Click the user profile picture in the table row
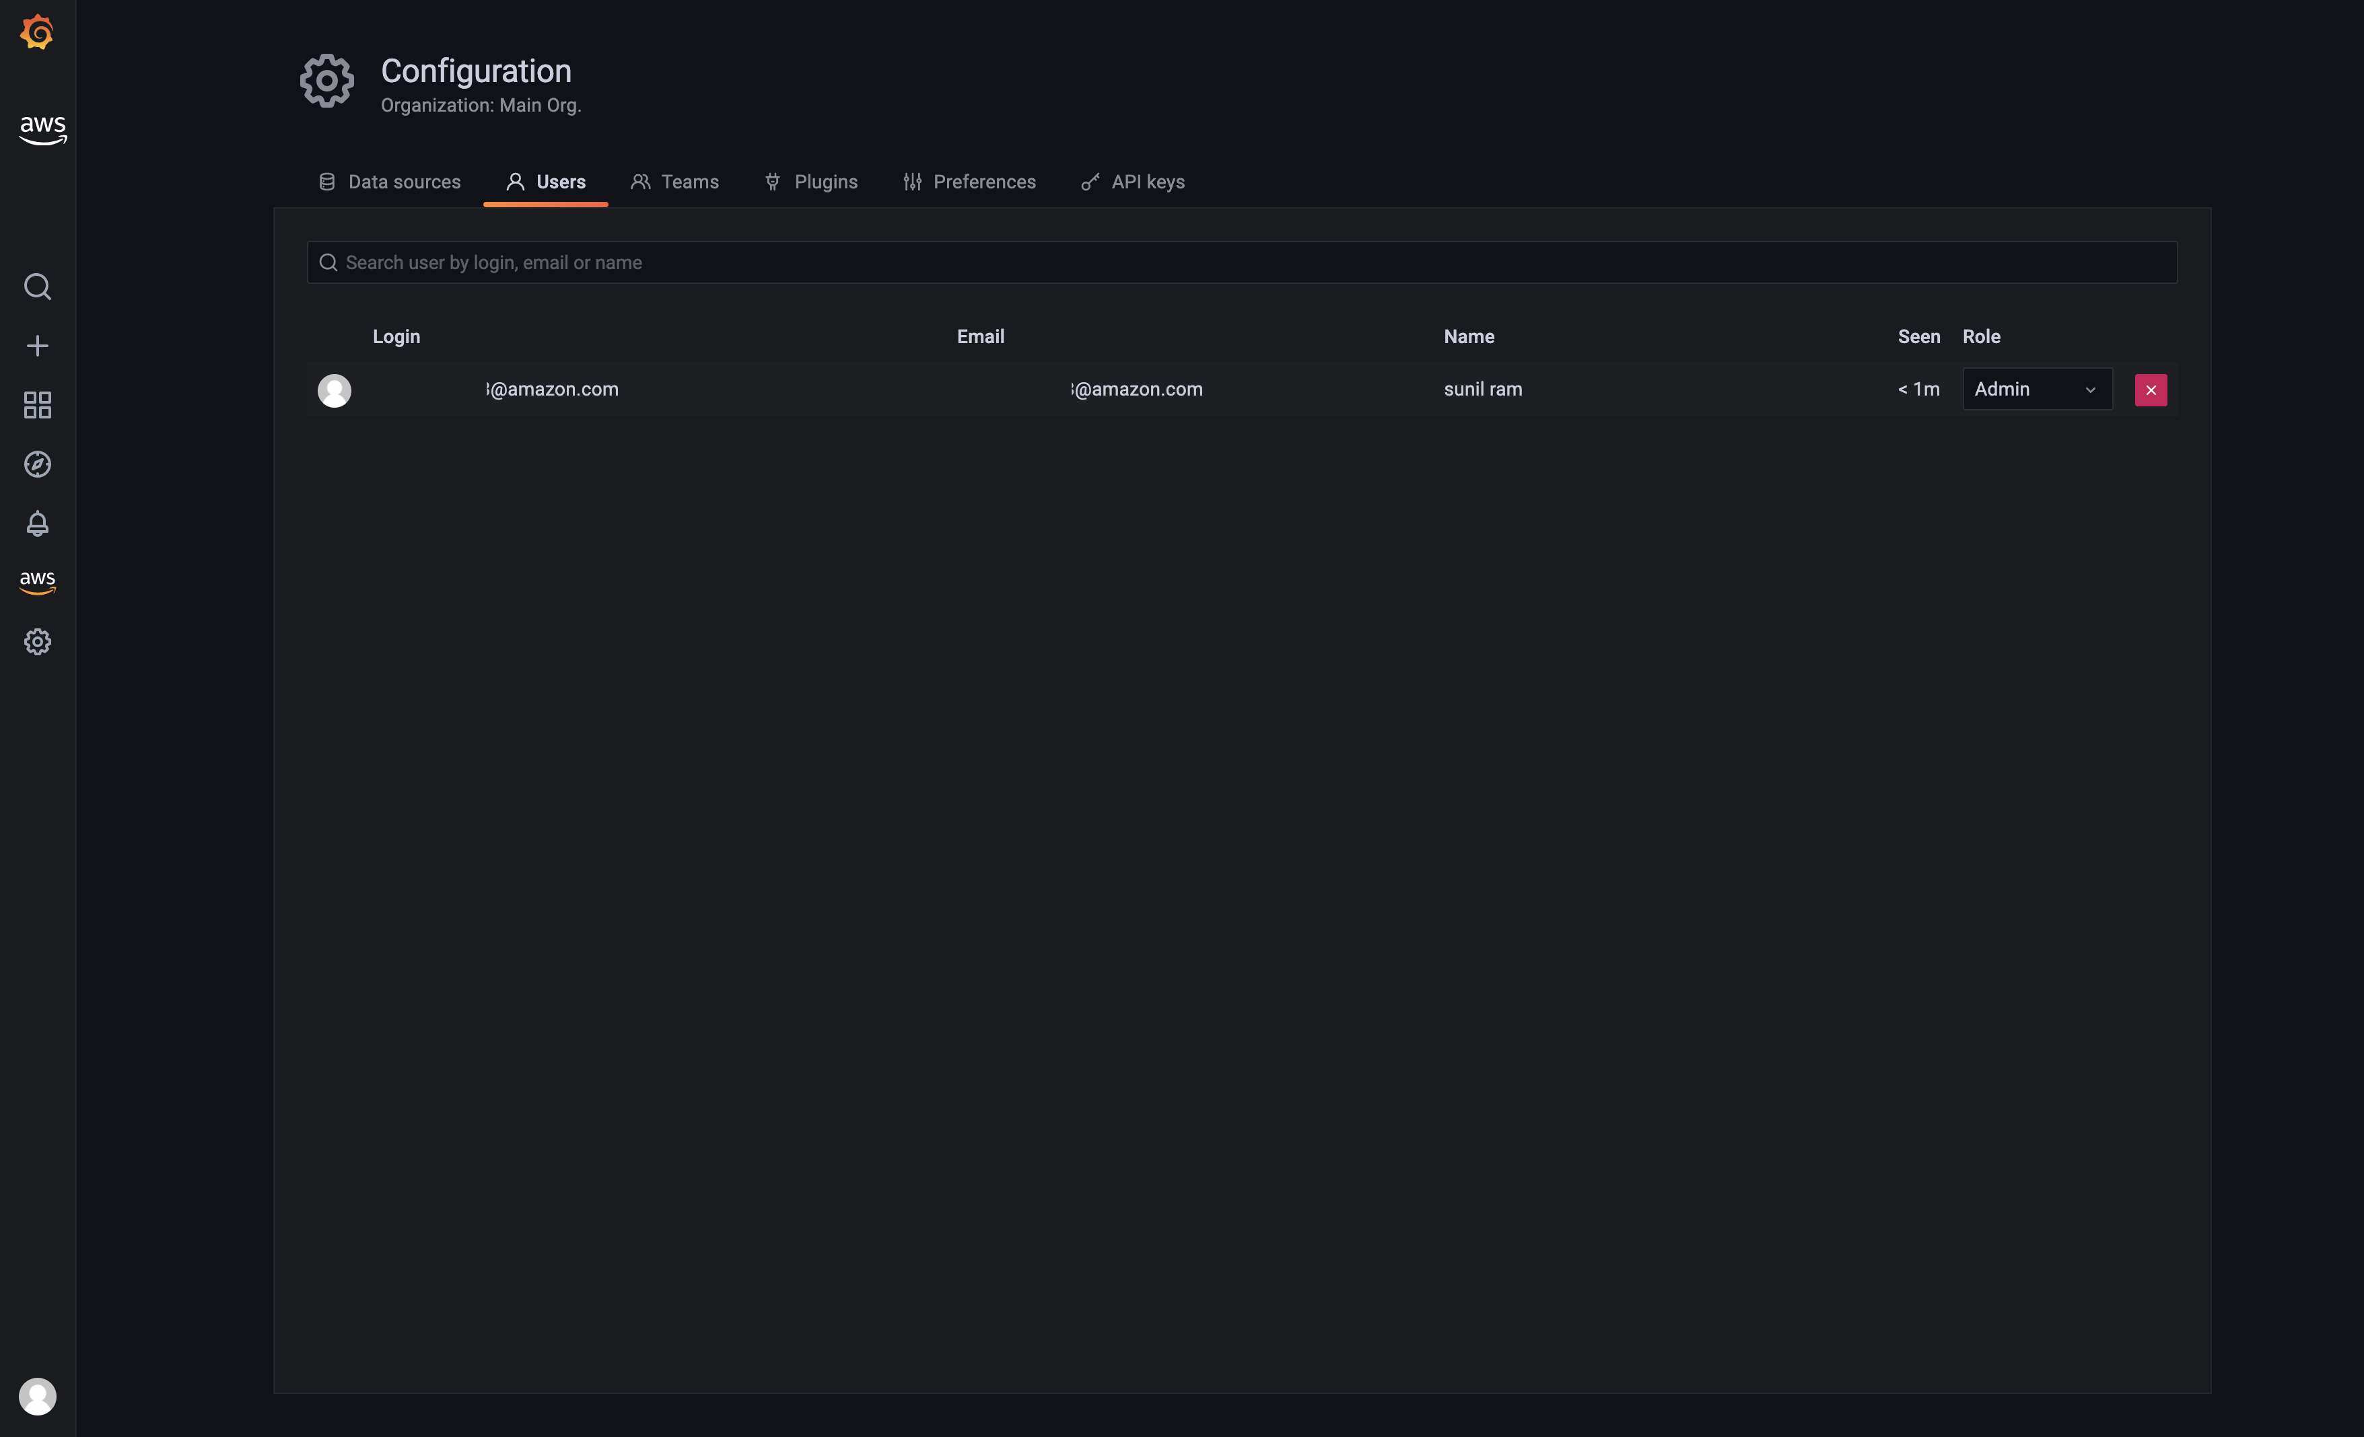The width and height of the screenshot is (2364, 1437). [334, 390]
